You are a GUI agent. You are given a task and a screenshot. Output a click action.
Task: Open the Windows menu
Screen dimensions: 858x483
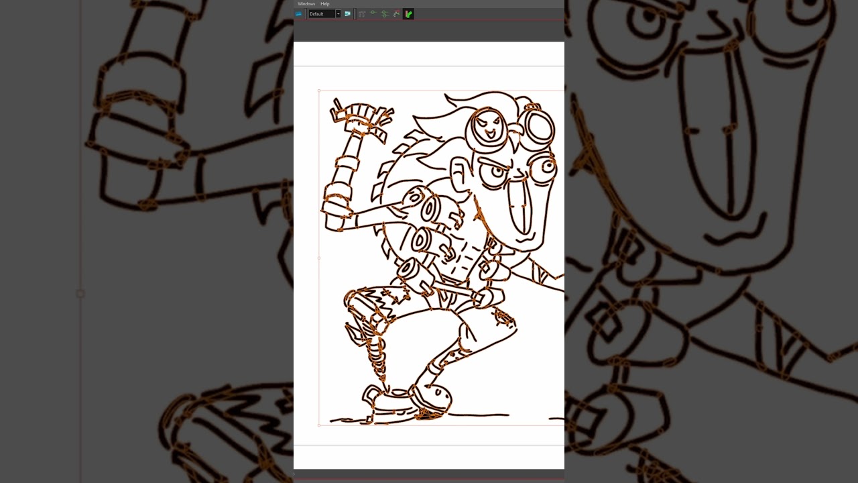pyautogui.click(x=306, y=4)
